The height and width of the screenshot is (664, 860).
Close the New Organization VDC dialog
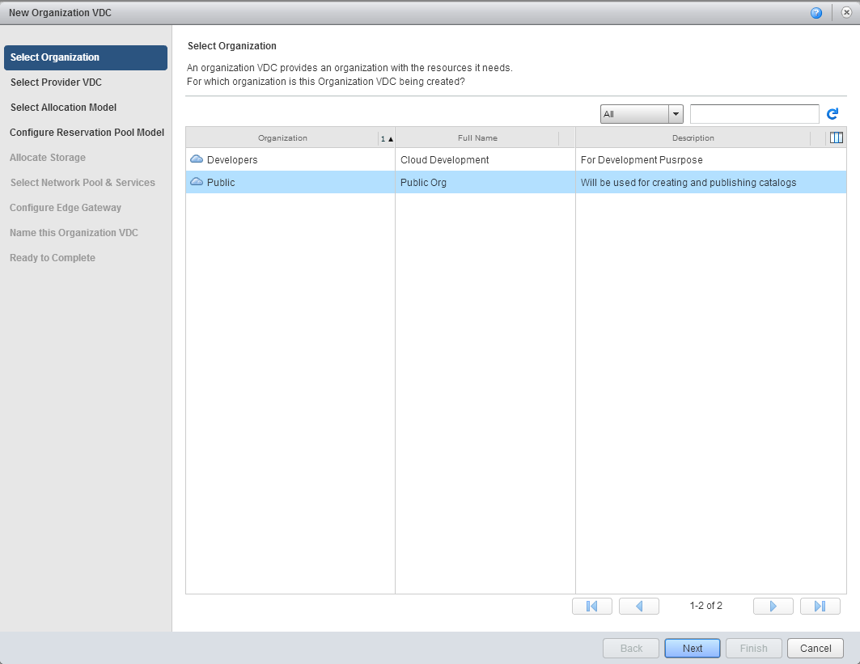point(846,13)
